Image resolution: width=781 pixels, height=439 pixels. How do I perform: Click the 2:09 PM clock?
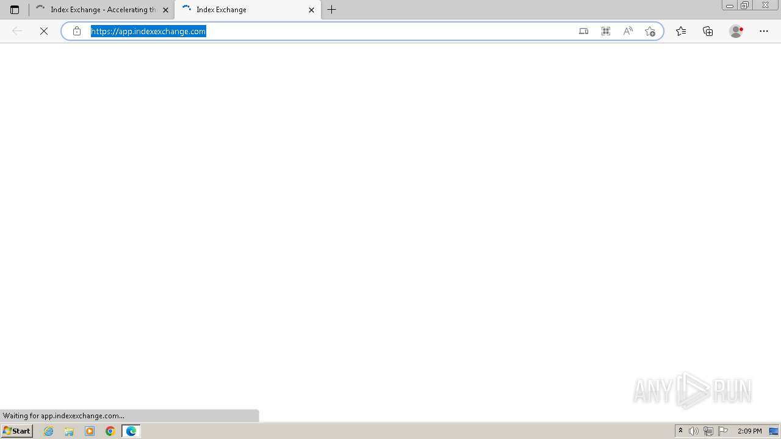750,431
